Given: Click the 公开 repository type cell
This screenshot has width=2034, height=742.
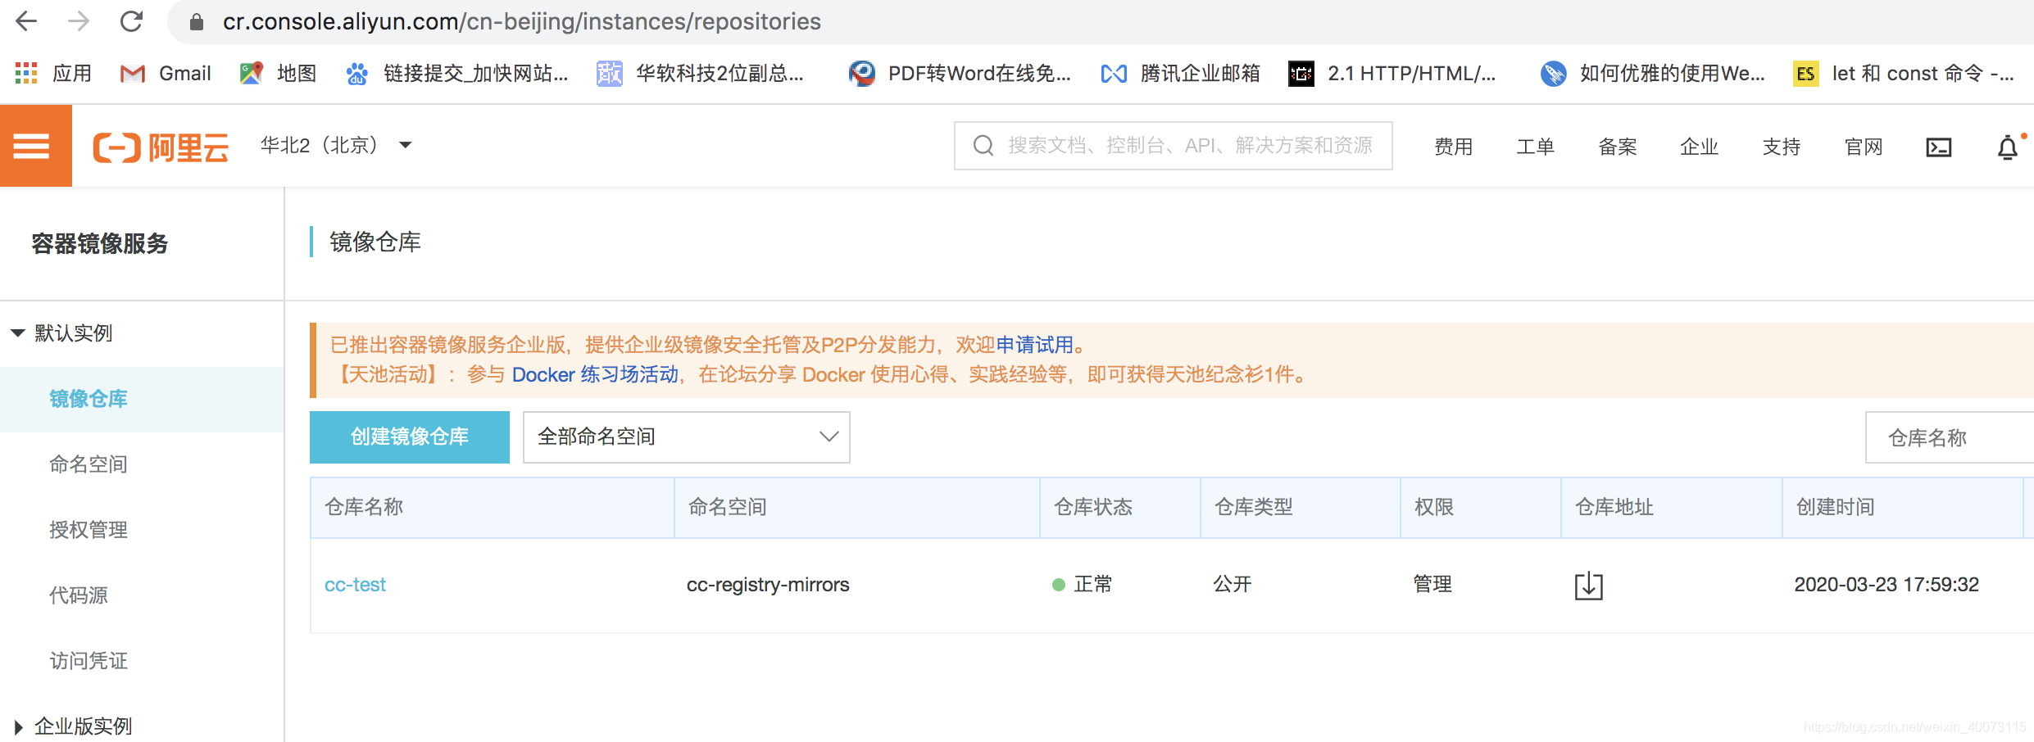Looking at the screenshot, I should 1233,584.
